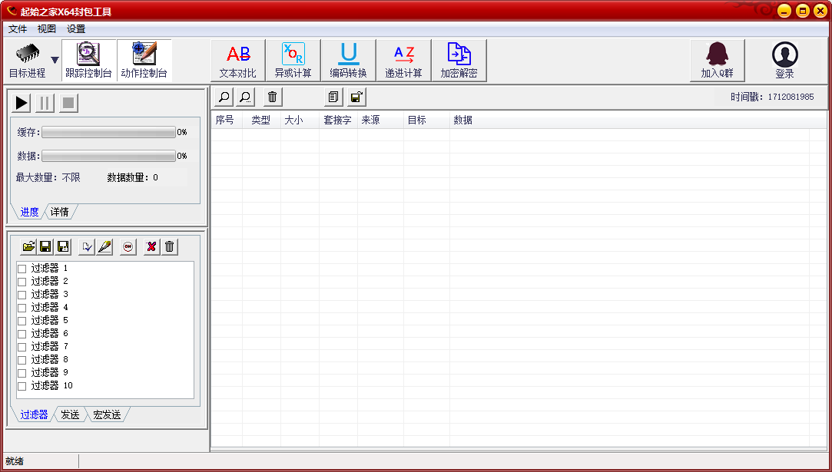Open the 文件 menu
The height and width of the screenshot is (472, 832).
[18, 29]
